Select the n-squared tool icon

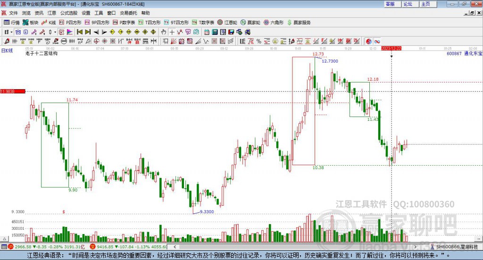(x=80, y=41)
